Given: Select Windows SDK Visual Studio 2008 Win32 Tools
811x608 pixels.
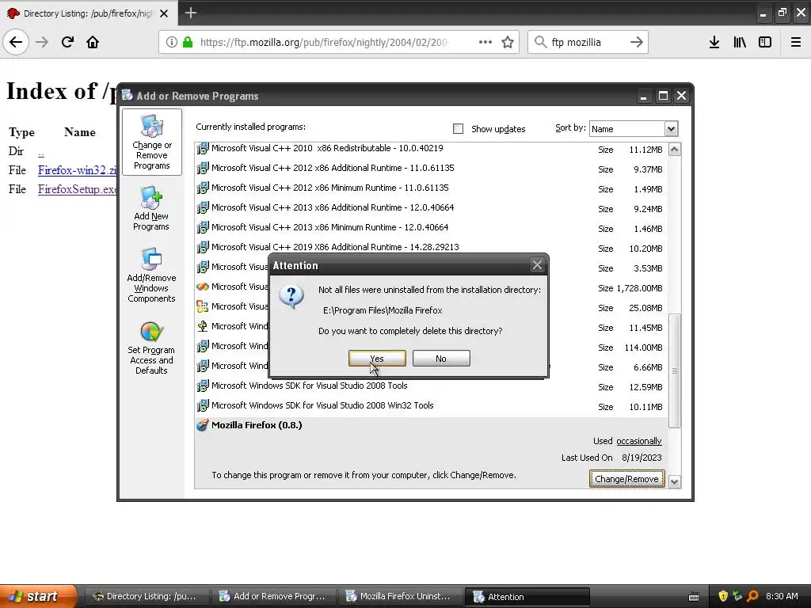Looking at the screenshot, I should click(432, 405).
